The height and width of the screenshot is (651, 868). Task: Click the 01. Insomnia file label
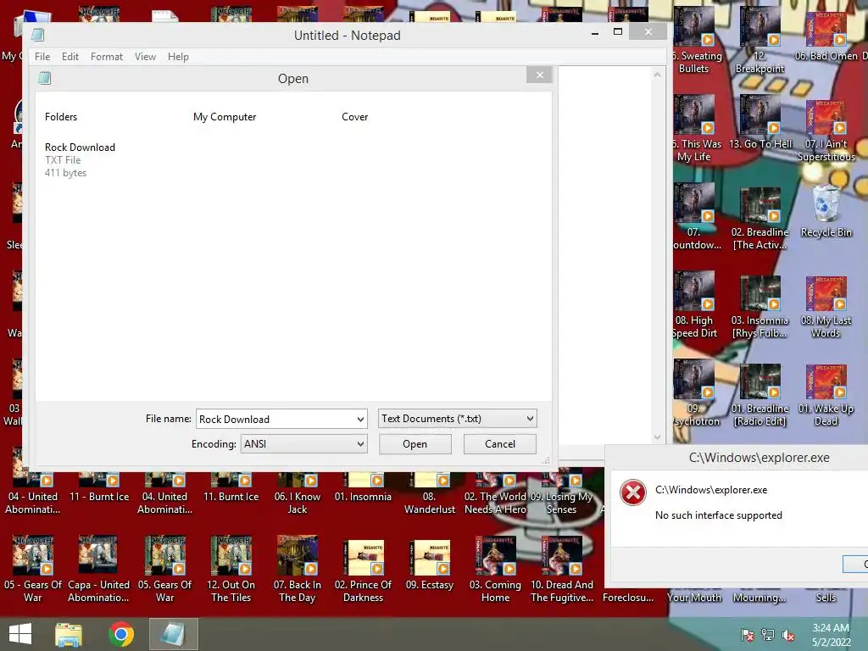point(363,497)
